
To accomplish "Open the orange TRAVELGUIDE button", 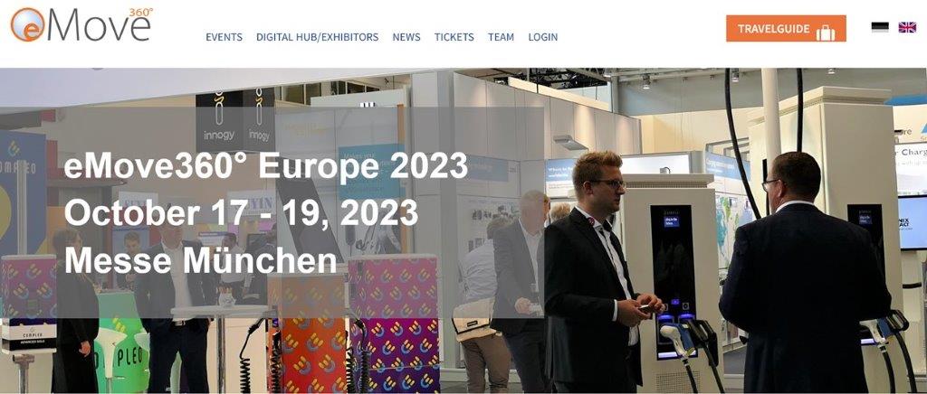I will pyautogui.click(x=786, y=28).
